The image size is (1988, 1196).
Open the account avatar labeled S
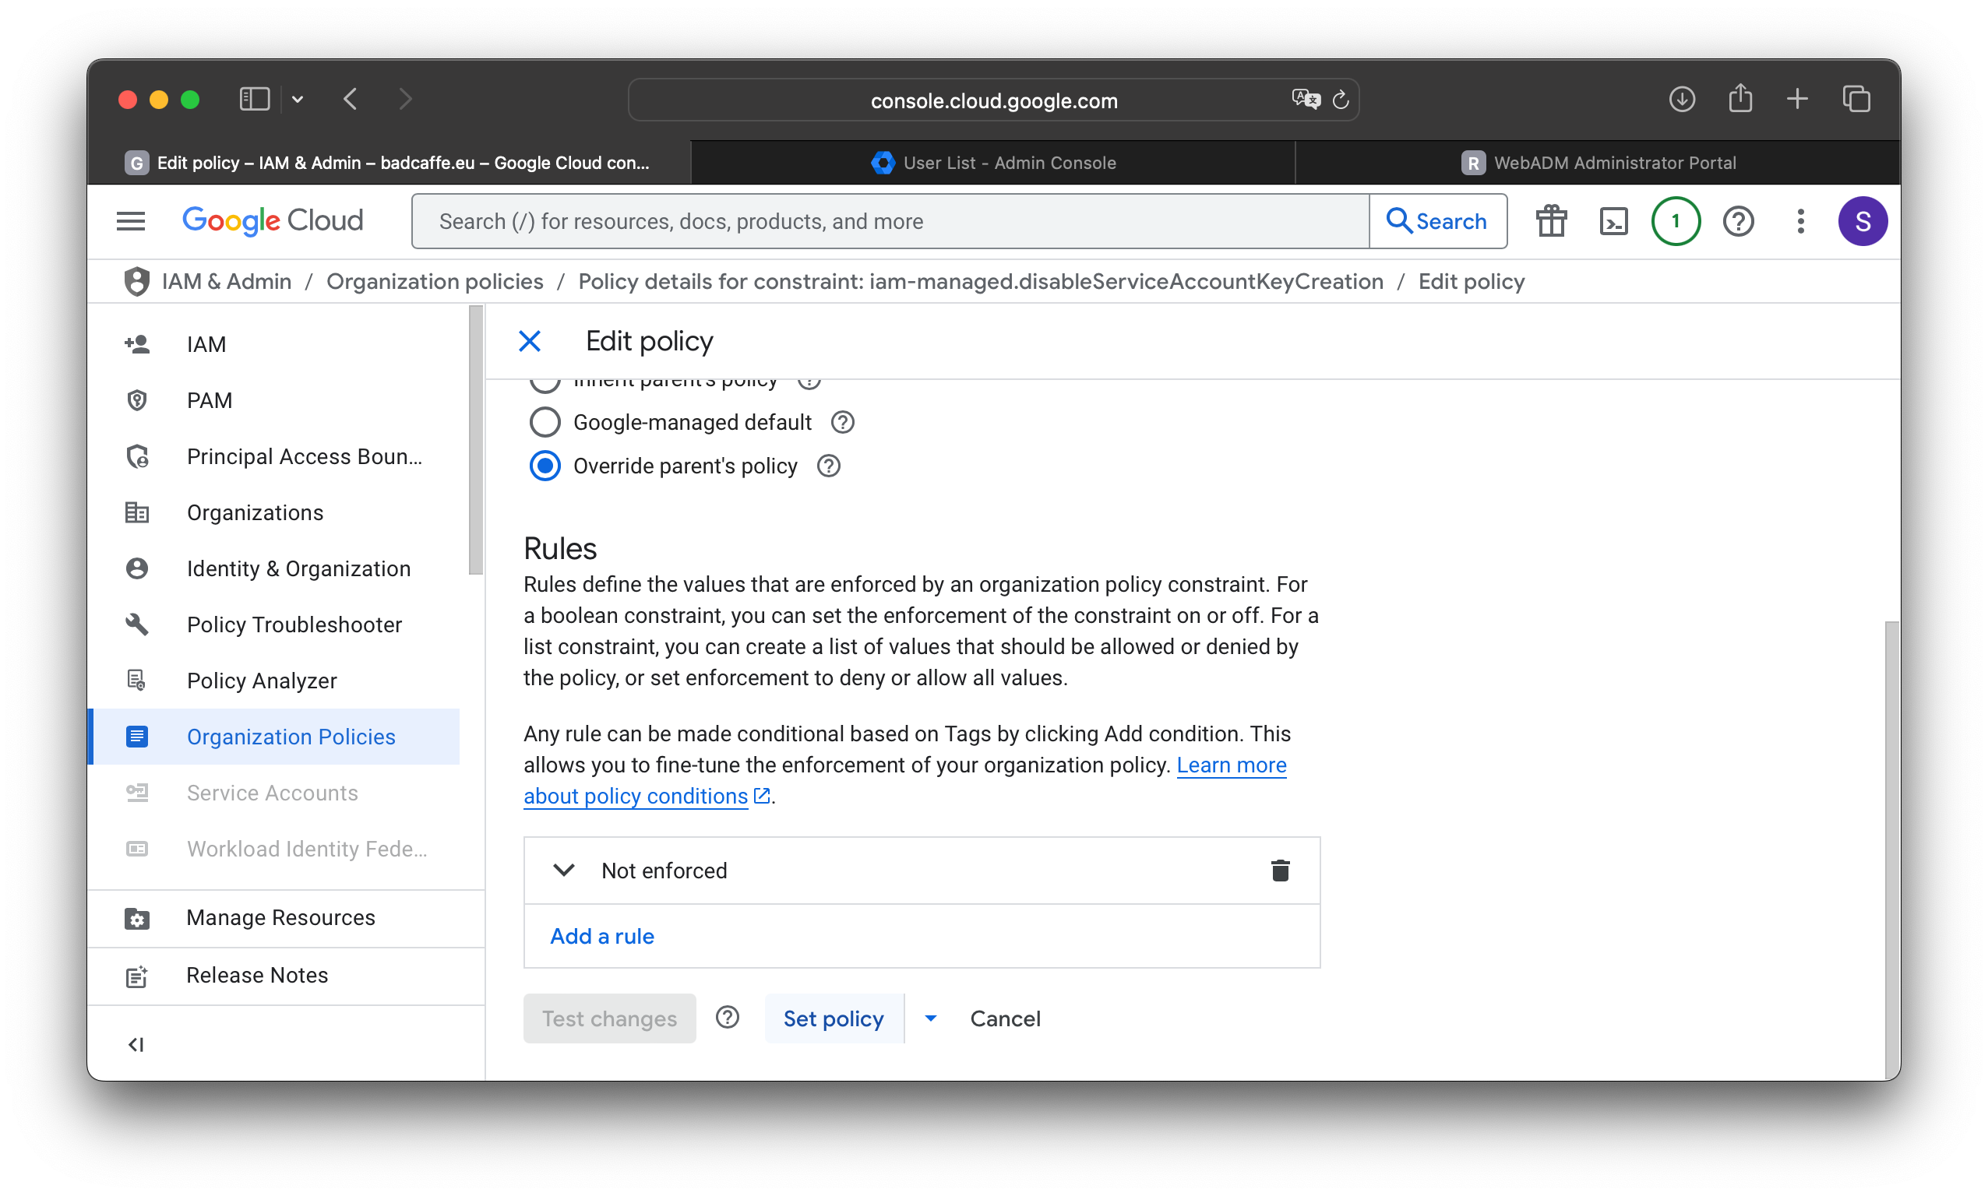point(1862,221)
